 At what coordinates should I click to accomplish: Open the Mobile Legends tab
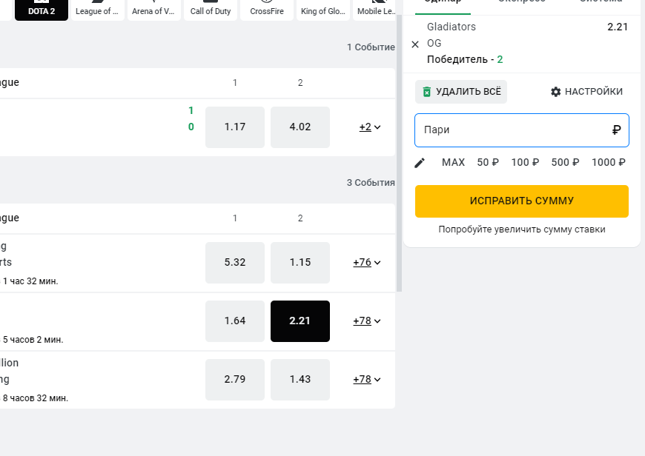click(375, 10)
